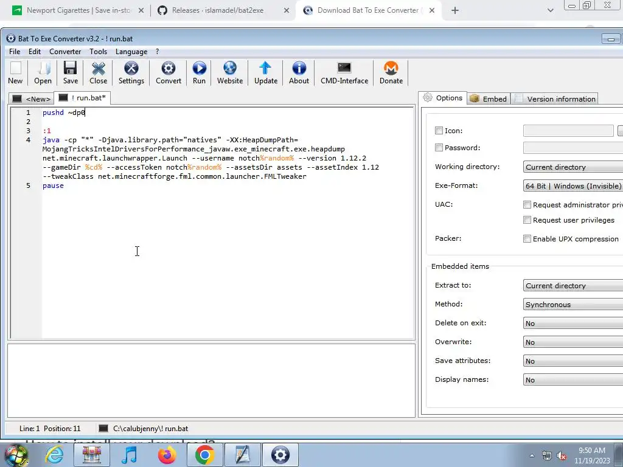This screenshot has width=623, height=467.
Task: Switch to Version information tab
Action: [x=555, y=99]
